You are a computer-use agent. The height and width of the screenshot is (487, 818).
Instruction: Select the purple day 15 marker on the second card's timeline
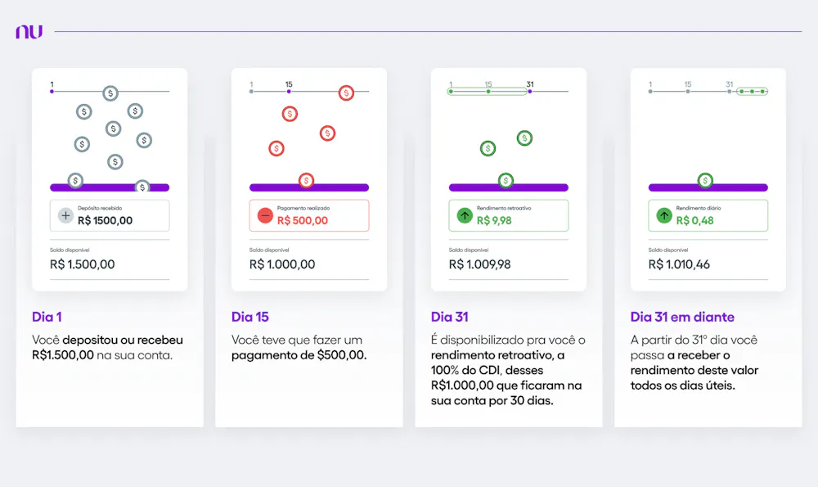[289, 92]
